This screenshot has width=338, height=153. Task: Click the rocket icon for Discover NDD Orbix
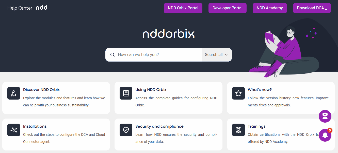(14, 93)
